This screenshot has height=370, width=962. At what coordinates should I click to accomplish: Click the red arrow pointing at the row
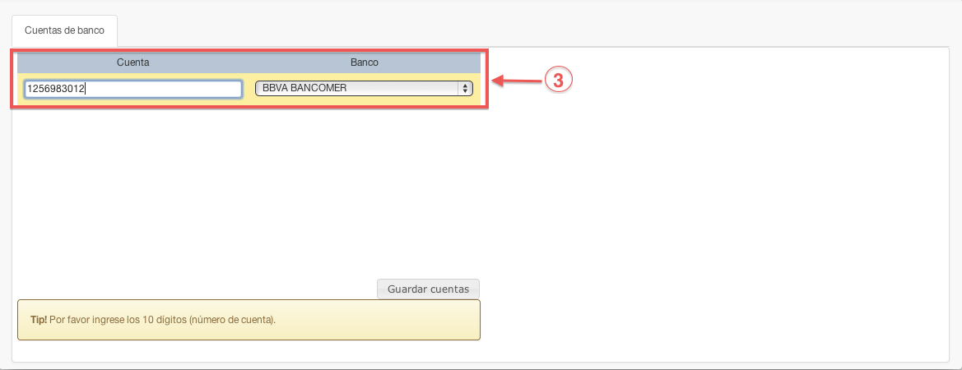[517, 81]
